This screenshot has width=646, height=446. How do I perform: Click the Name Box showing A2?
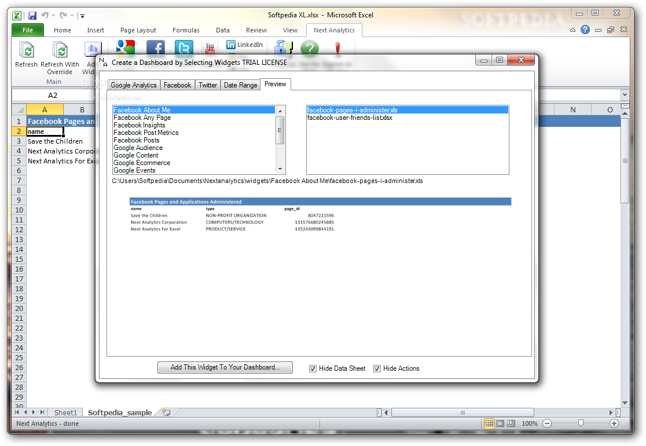[53, 95]
